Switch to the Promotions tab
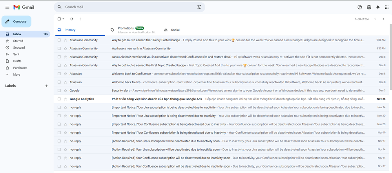 [133, 30]
